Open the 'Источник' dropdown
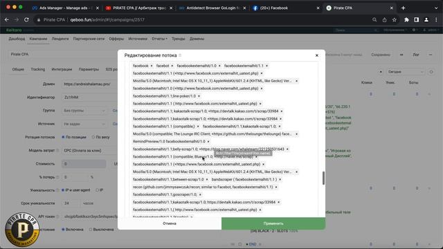Screen dimensions: 443x249 pyautogui.click(x=84, y=124)
